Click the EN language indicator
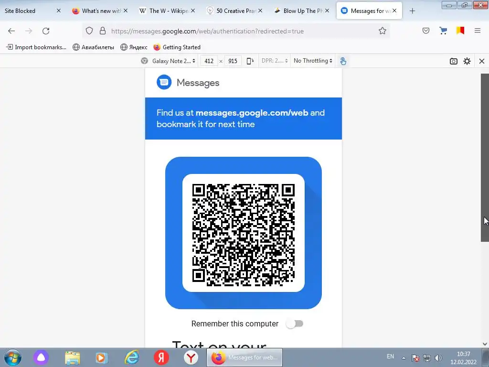The image size is (489, 367). click(390, 356)
